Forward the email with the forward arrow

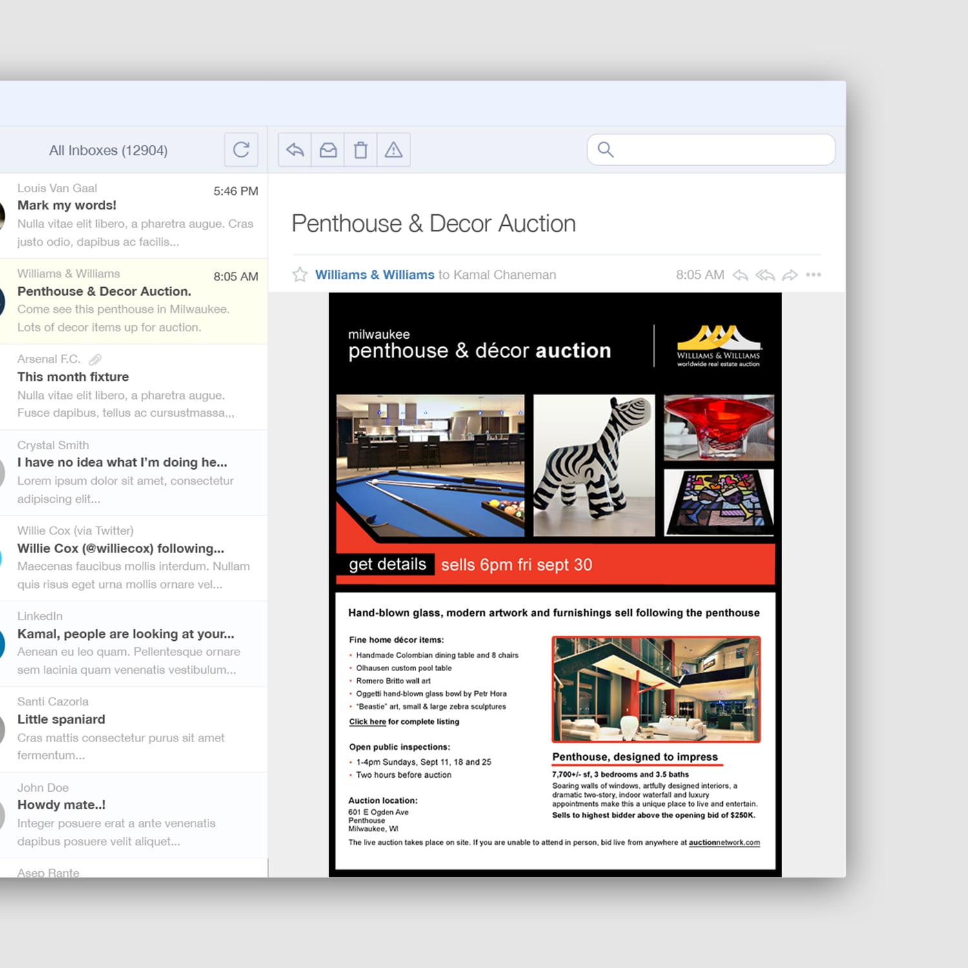[790, 275]
